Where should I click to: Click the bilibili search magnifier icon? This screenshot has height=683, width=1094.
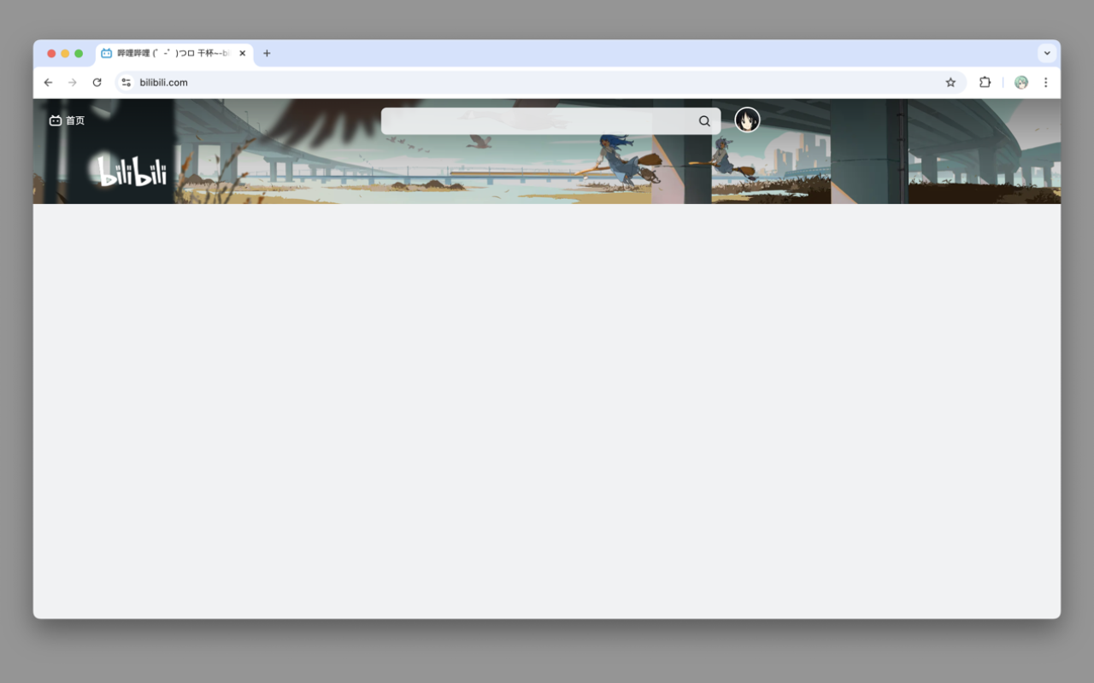[704, 121]
